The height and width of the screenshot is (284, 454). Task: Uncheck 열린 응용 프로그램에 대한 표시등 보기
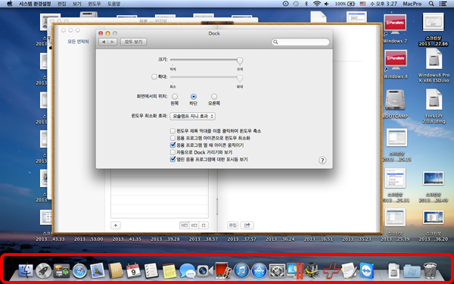coord(173,159)
